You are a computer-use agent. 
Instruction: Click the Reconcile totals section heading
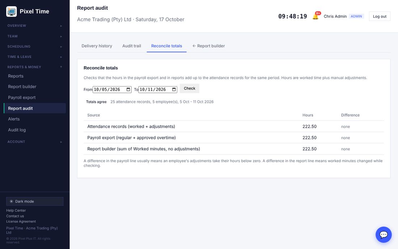(101, 68)
